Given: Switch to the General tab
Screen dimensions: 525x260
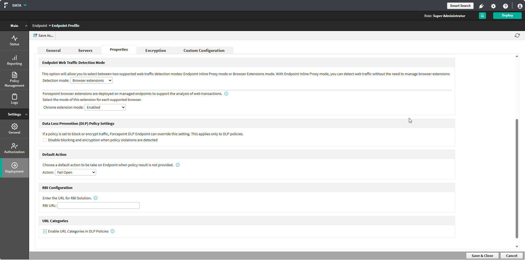Looking at the screenshot, I should pyautogui.click(x=53, y=50).
